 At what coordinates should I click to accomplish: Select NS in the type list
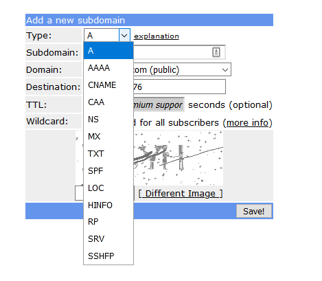coord(108,120)
